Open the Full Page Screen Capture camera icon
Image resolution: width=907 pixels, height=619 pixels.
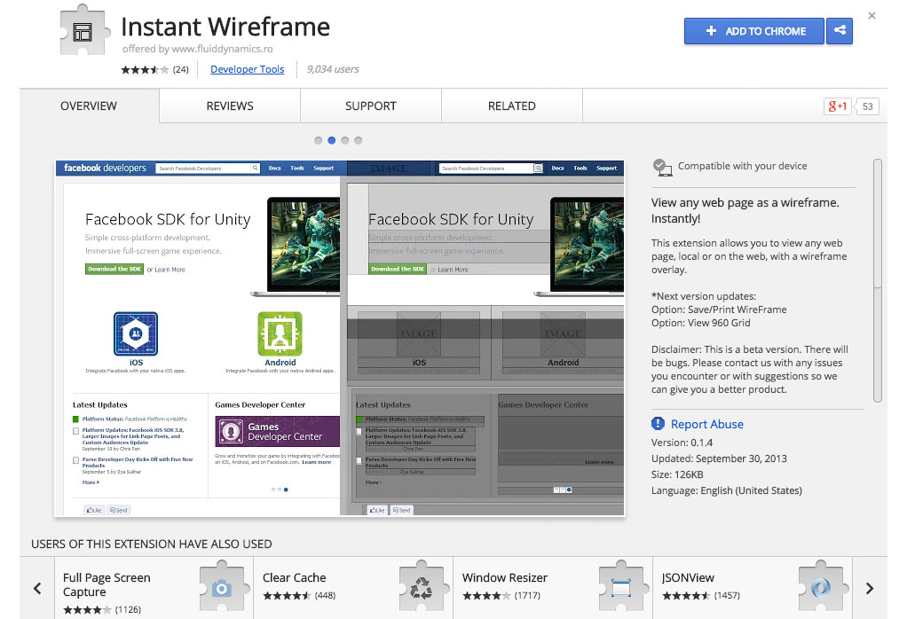tap(221, 585)
